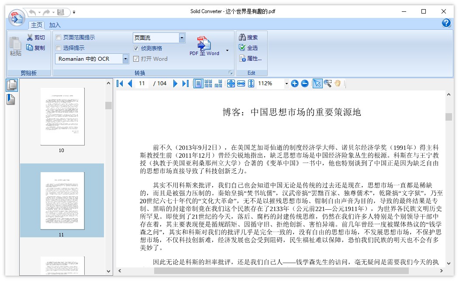
Task: Jump to last page with the end-page button
Action: (x=185, y=83)
